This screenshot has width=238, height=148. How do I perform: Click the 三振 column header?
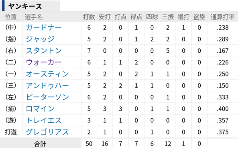(x=168, y=17)
